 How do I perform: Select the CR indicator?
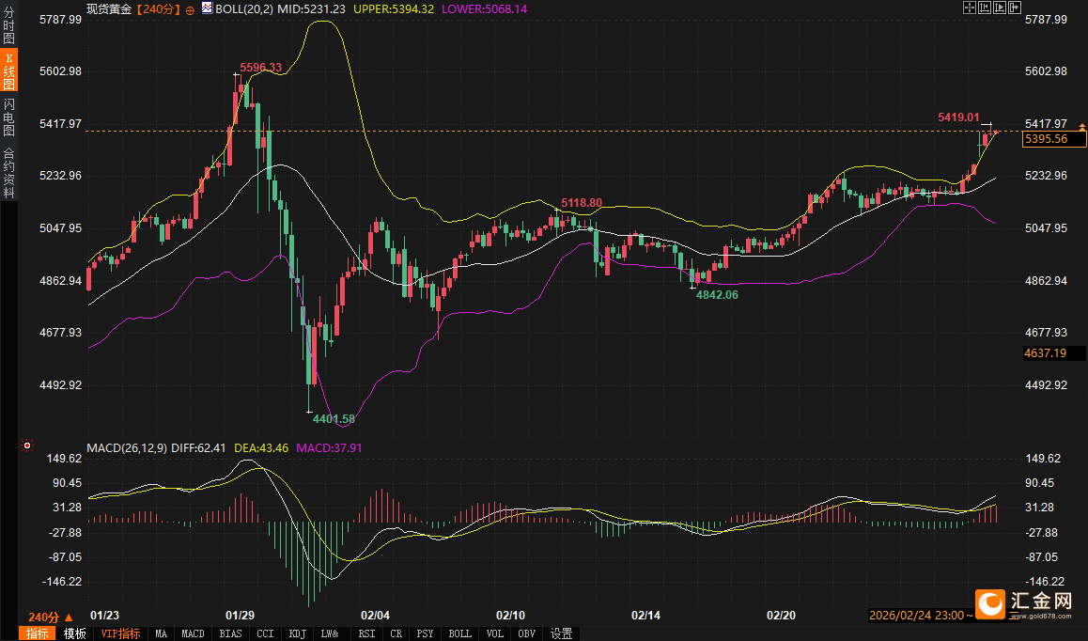(396, 633)
